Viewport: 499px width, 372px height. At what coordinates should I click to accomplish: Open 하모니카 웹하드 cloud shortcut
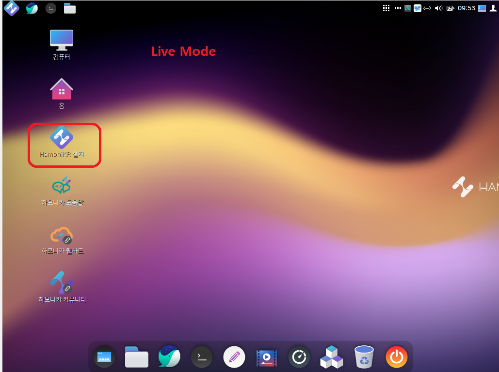point(63,240)
